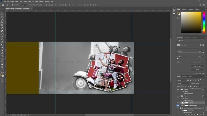This screenshot has height=116, width=207.
Task: Open the layer filter Kind dropdown
Action: (181, 80)
